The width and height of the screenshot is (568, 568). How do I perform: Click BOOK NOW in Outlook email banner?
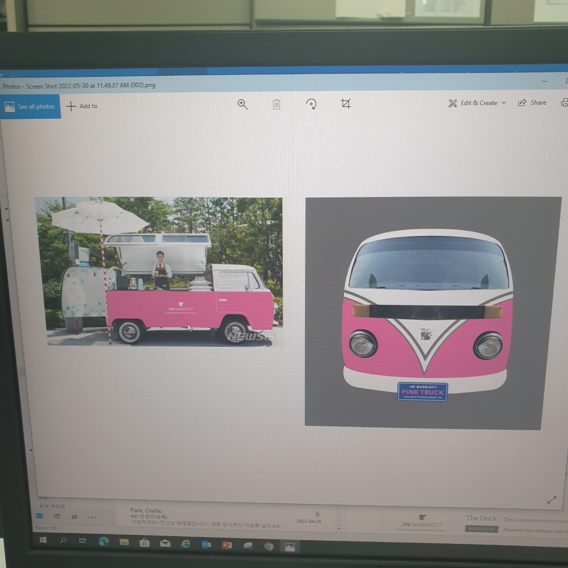click(x=481, y=529)
